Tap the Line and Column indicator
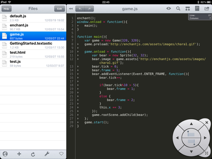Viewport: 212px width, 159px height. tap(200, 17)
